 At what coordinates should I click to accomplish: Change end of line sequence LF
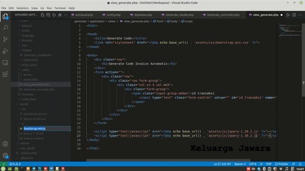tap(261, 164)
